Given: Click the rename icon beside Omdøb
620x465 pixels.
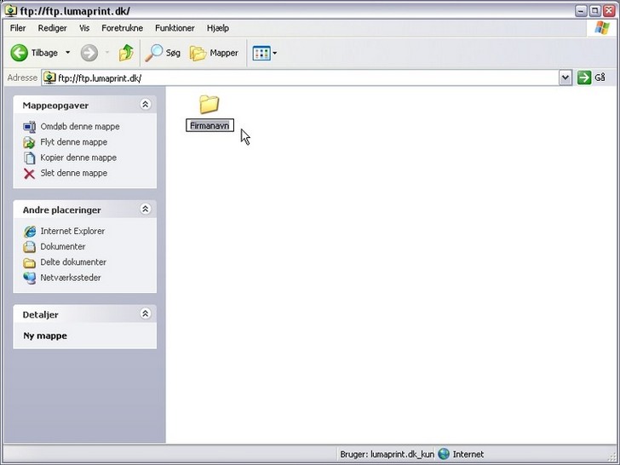Looking at the screenshot, I should (29, 127).
